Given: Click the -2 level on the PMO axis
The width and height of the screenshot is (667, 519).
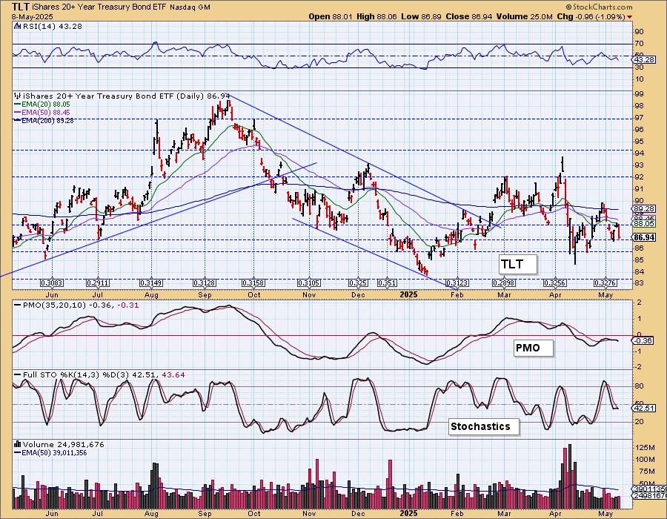Looking at the screenshot, I should 639,367.
